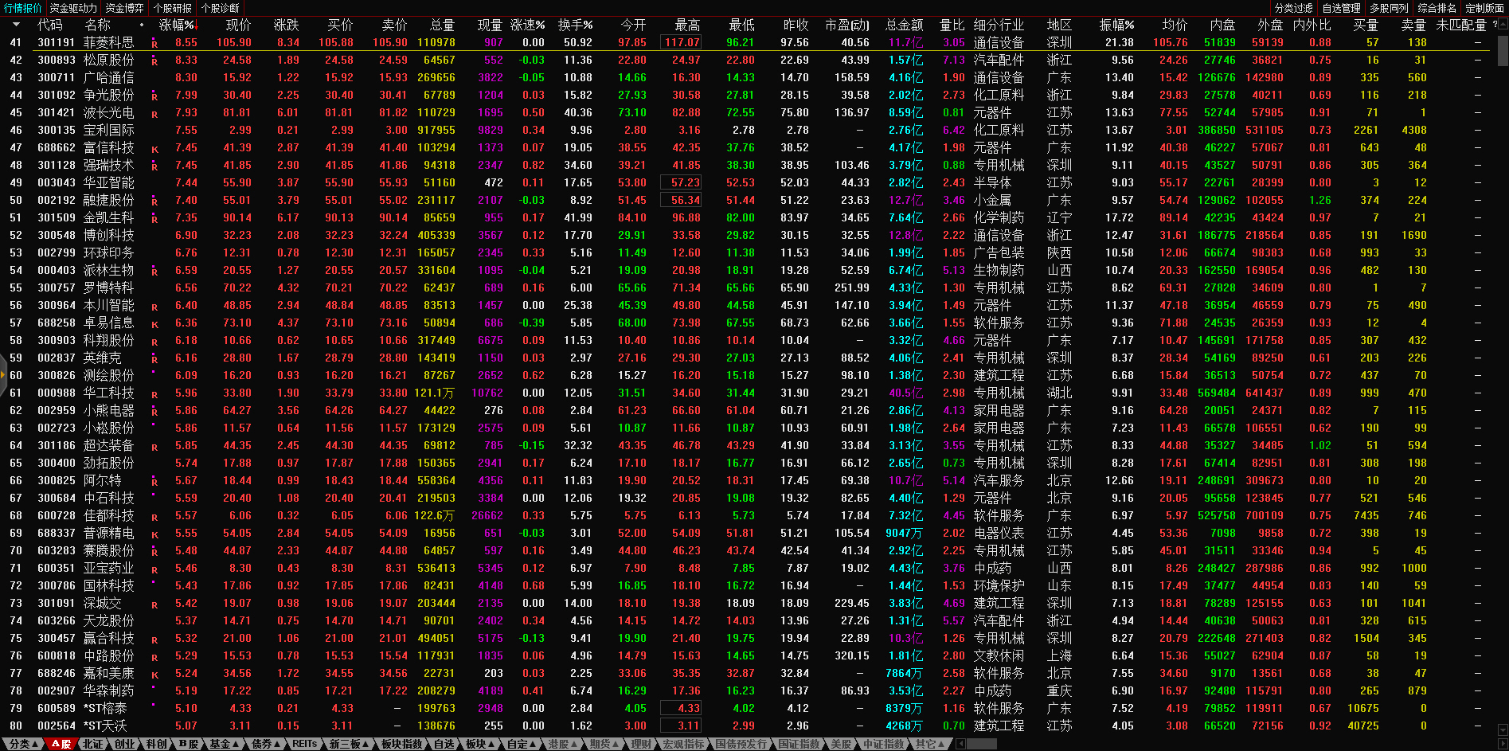Screen dimensions: 1509x751
Task: Expand the 基金 dropdown tab at bottom
Action: [224, 744]
